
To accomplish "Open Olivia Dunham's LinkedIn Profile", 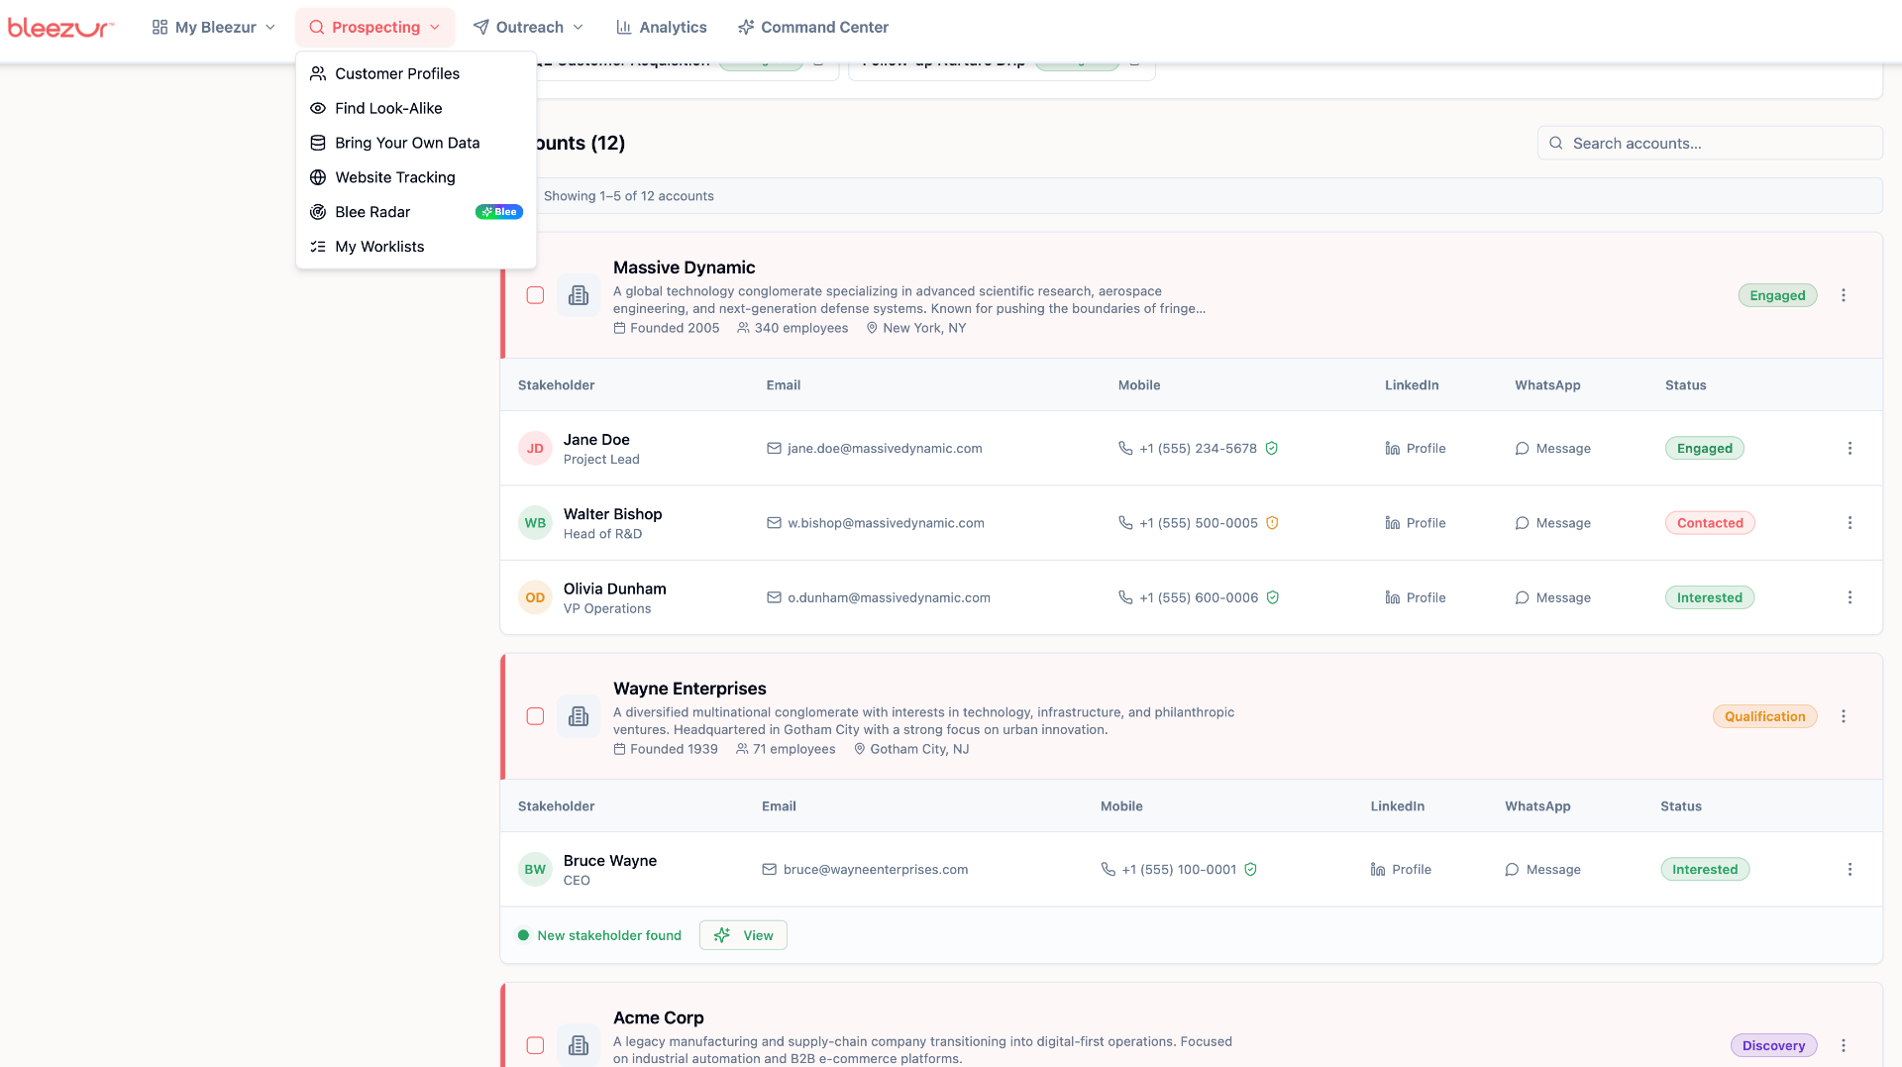I will (1416, 597).
